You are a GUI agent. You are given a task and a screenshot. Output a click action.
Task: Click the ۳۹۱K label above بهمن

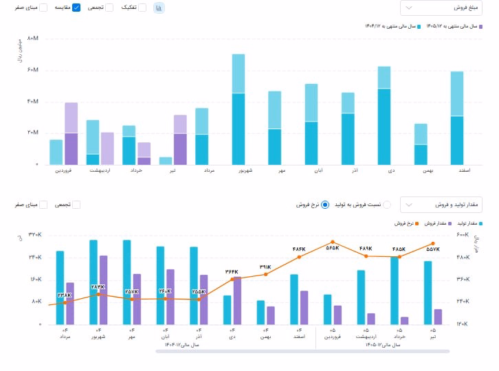(265, 267)
